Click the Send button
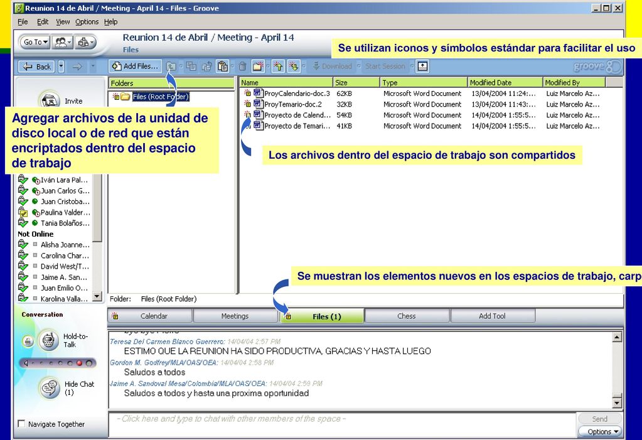The height and width of the screenshot is (440, 642). pos(599,419)
